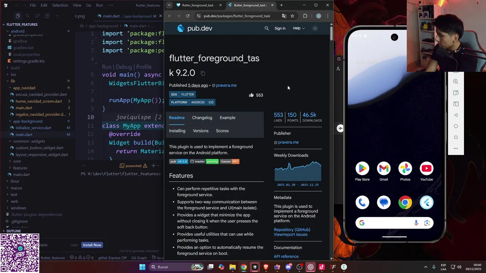
Task: Open File Explorer from the taskbar
Action: (232, 267)
